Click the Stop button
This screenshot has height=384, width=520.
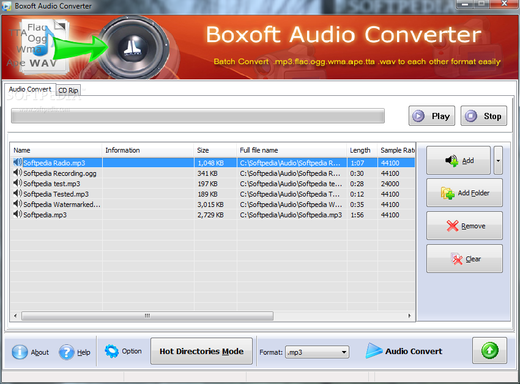click(483, 116)
